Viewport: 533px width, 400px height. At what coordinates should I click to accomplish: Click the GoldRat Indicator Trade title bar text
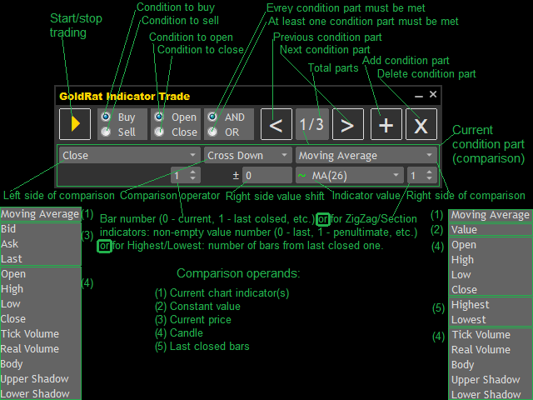click(x=124, y=97)
